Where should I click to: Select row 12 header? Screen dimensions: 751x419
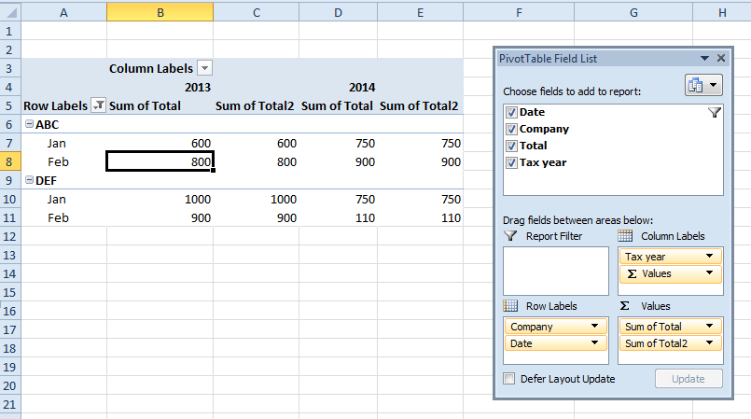(x=9, y=236)
